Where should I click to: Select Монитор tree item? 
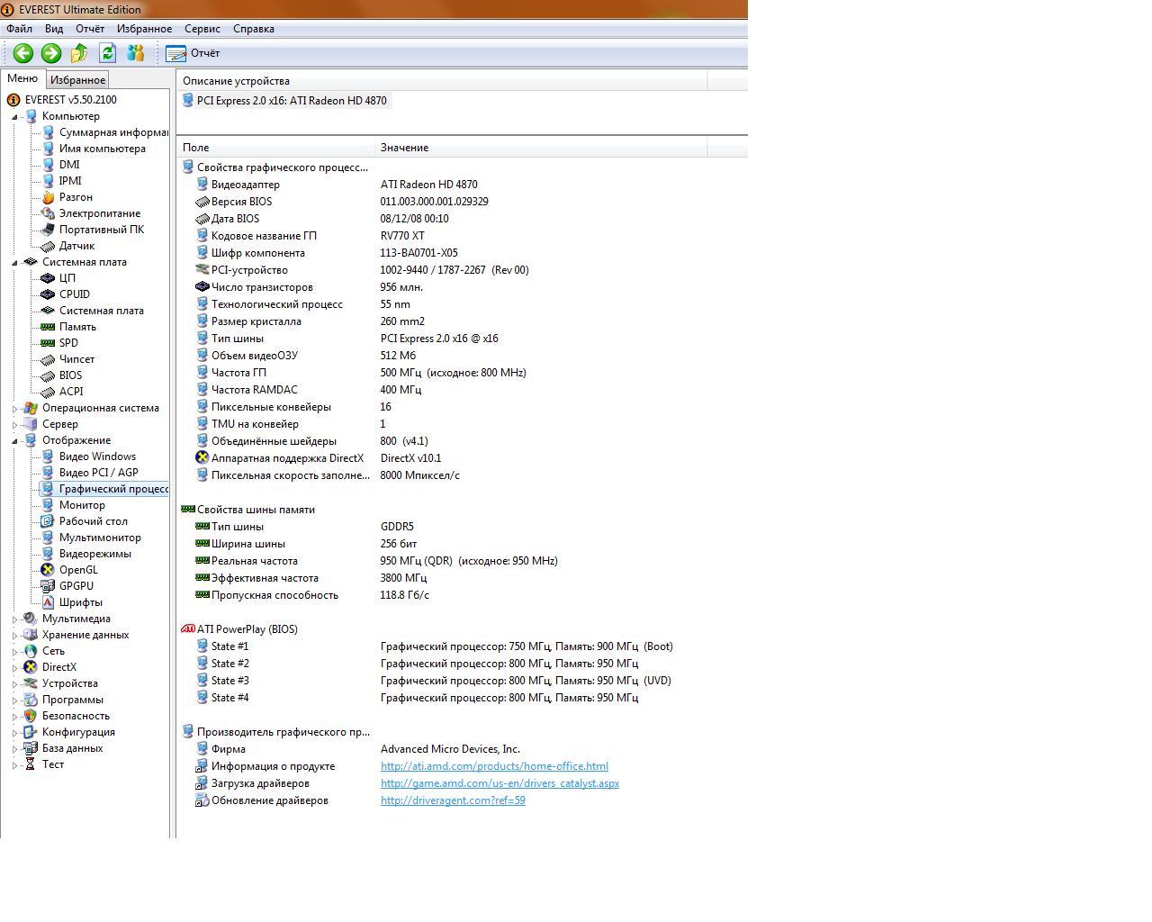point(82,505)
